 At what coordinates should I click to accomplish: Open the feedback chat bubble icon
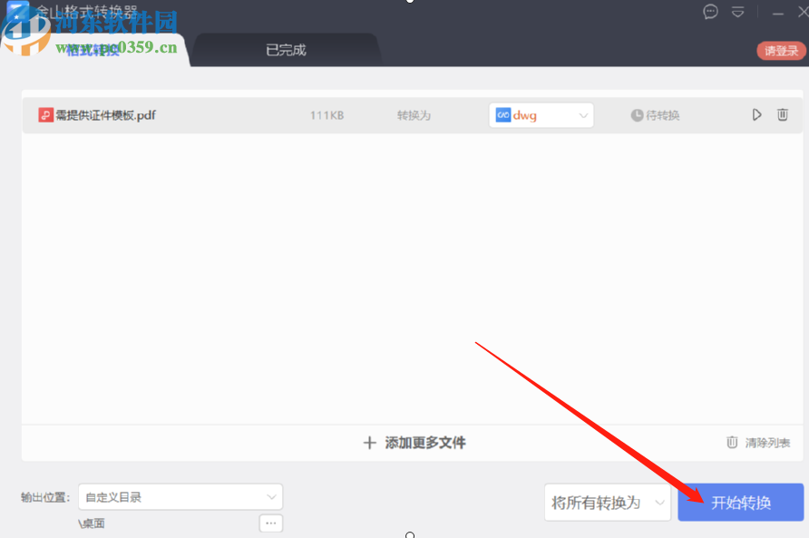coord(710,12)
